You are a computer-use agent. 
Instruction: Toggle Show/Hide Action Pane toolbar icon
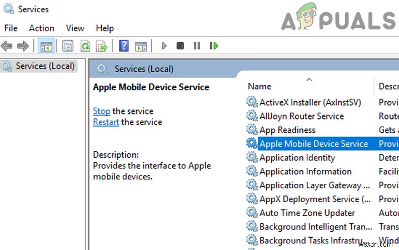coord(141,47)
